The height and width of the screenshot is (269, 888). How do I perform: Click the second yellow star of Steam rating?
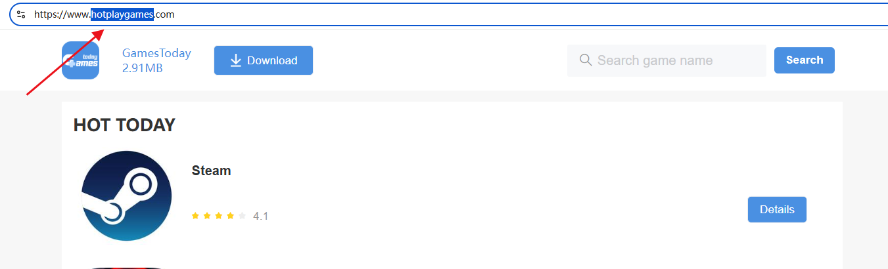pyautogui.click(x=207, y=216)
